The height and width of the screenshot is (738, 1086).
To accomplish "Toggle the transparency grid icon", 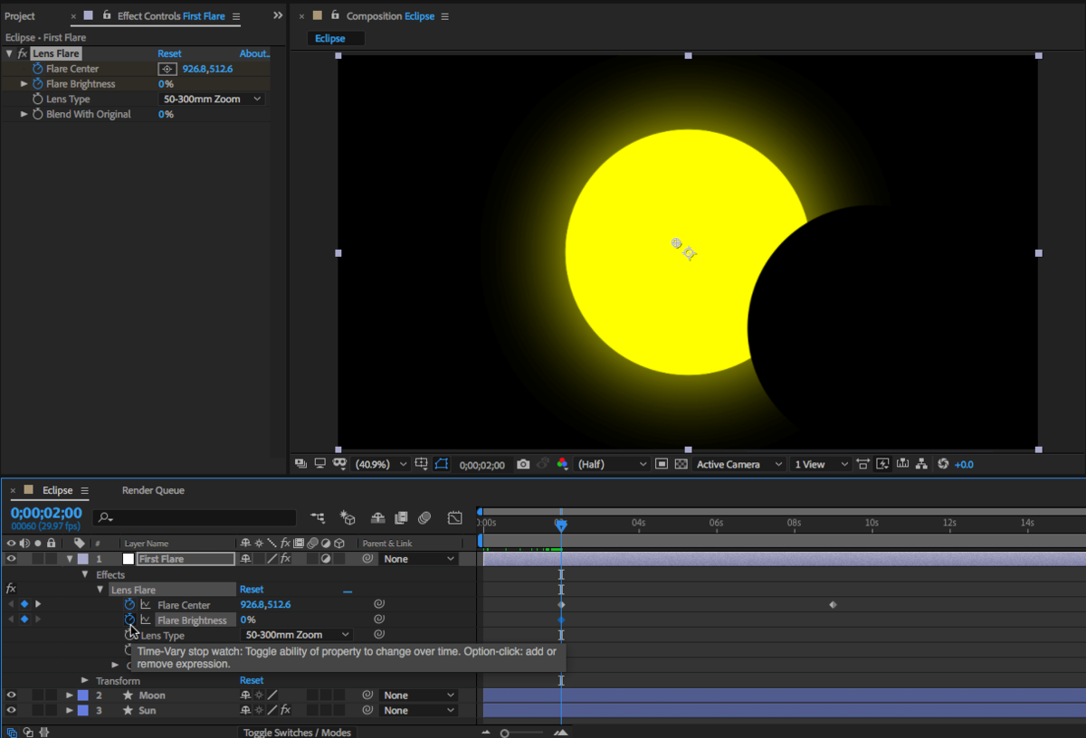I will [x=681, y=464].
